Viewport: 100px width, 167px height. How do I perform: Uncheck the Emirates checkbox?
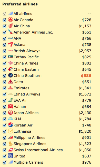(x=4, y=88)
